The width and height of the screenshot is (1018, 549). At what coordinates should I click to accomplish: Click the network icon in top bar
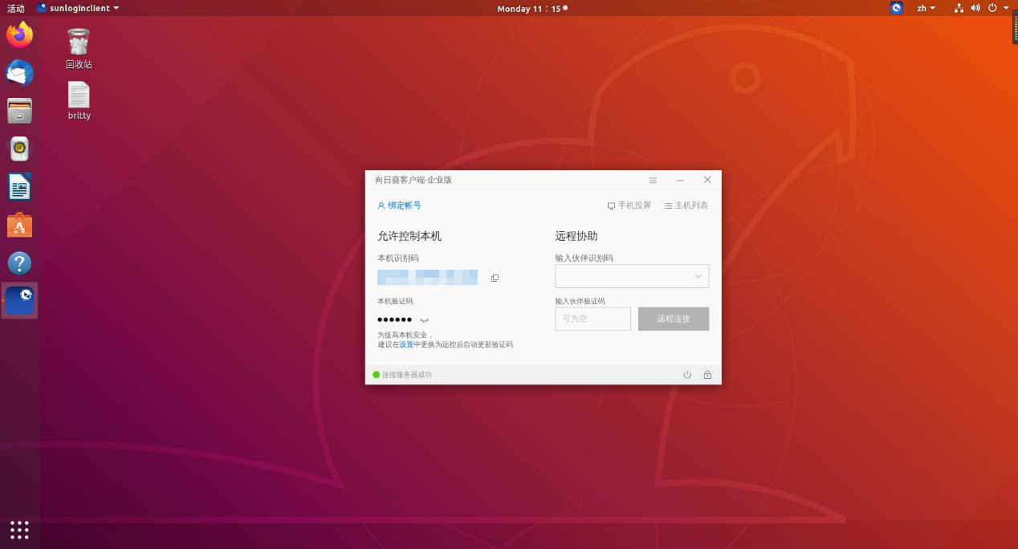[959, 8]
